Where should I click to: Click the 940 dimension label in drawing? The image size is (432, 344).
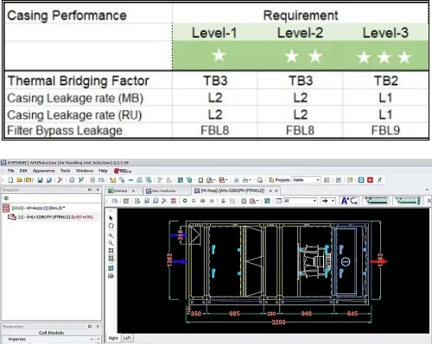pos(306,314)
